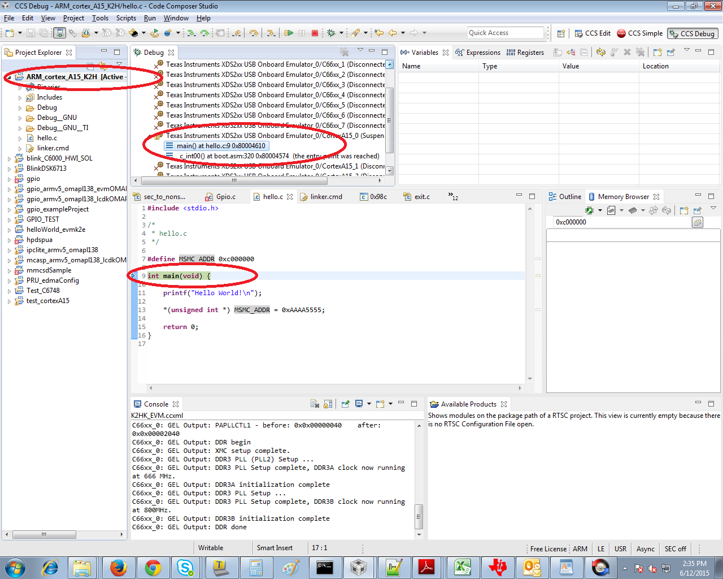Select the test_cortexA15 project
This screenshot has height=579, width=723.
(x=48, y=301)
